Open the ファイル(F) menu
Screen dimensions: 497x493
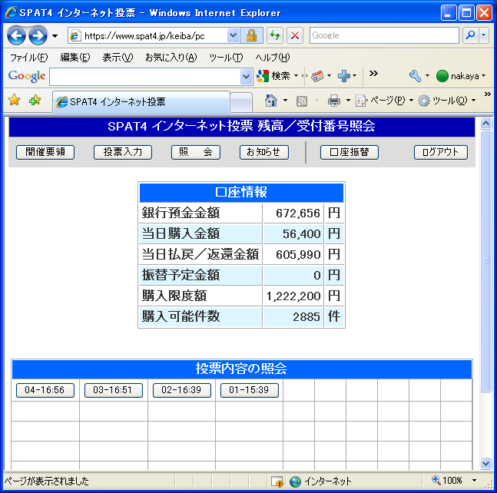pyautogui.click(x=29, y=58)
